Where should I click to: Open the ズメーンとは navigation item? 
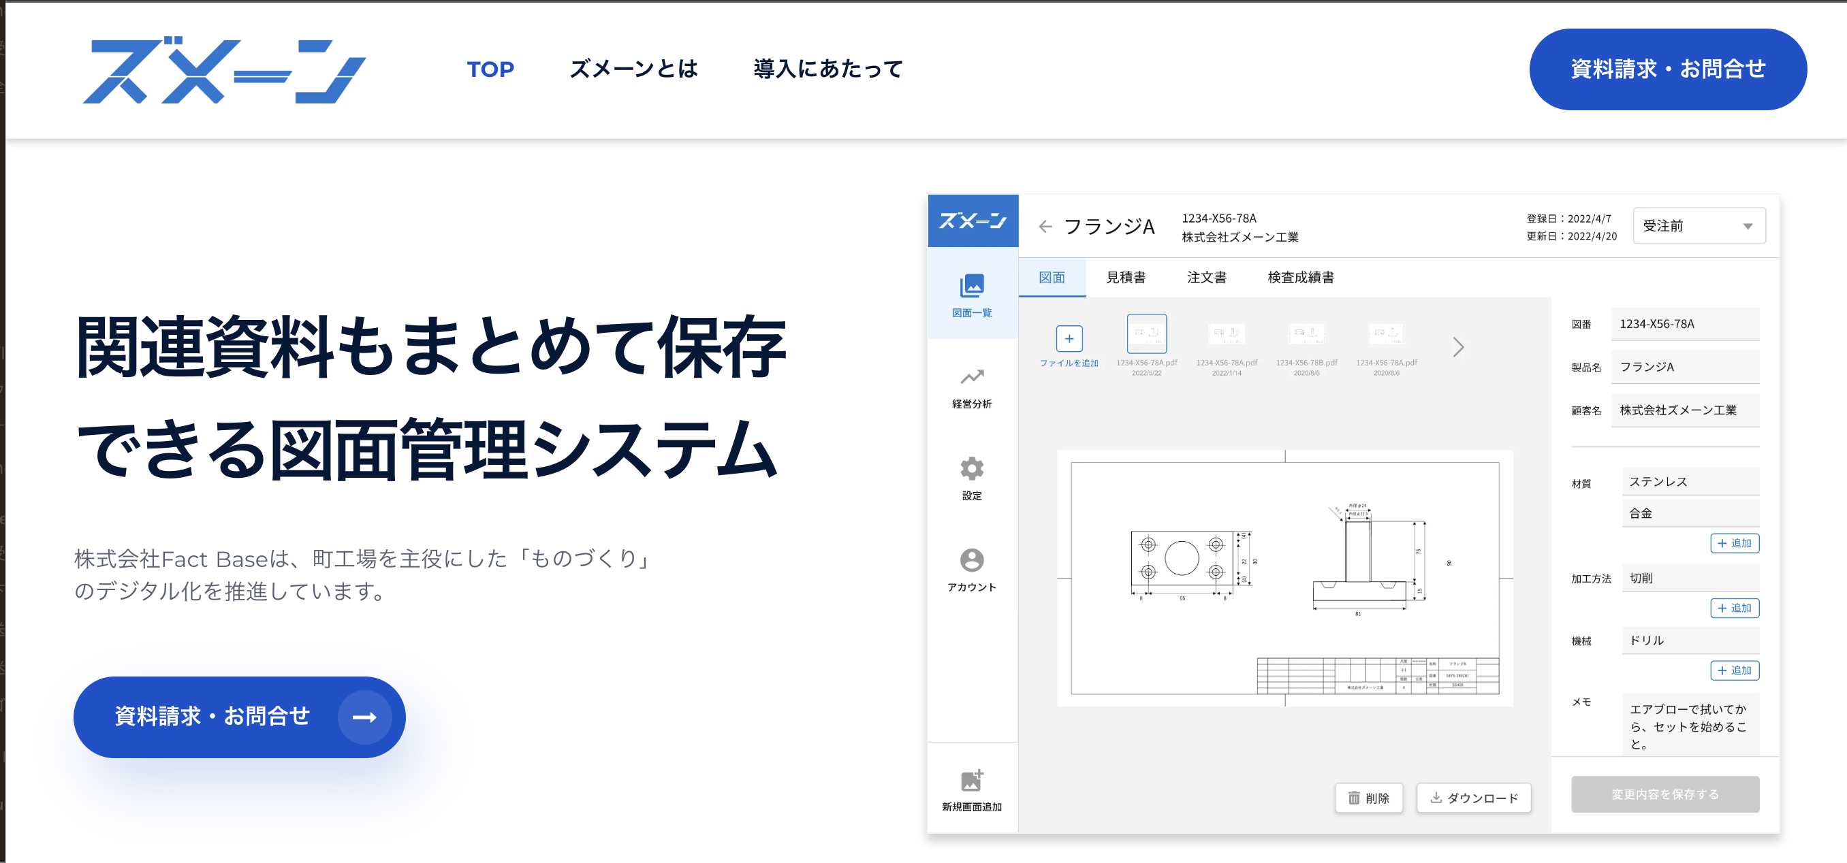[634, 69]
